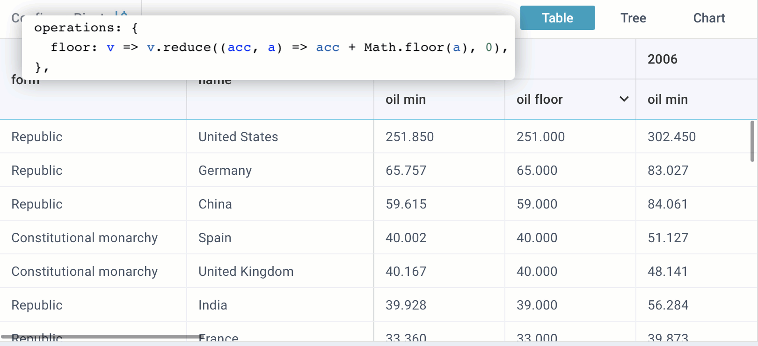The height and width of the screenshot is (346, 758).
Task: Sort by the oil floor column header
Action: (x=539, y=100)
